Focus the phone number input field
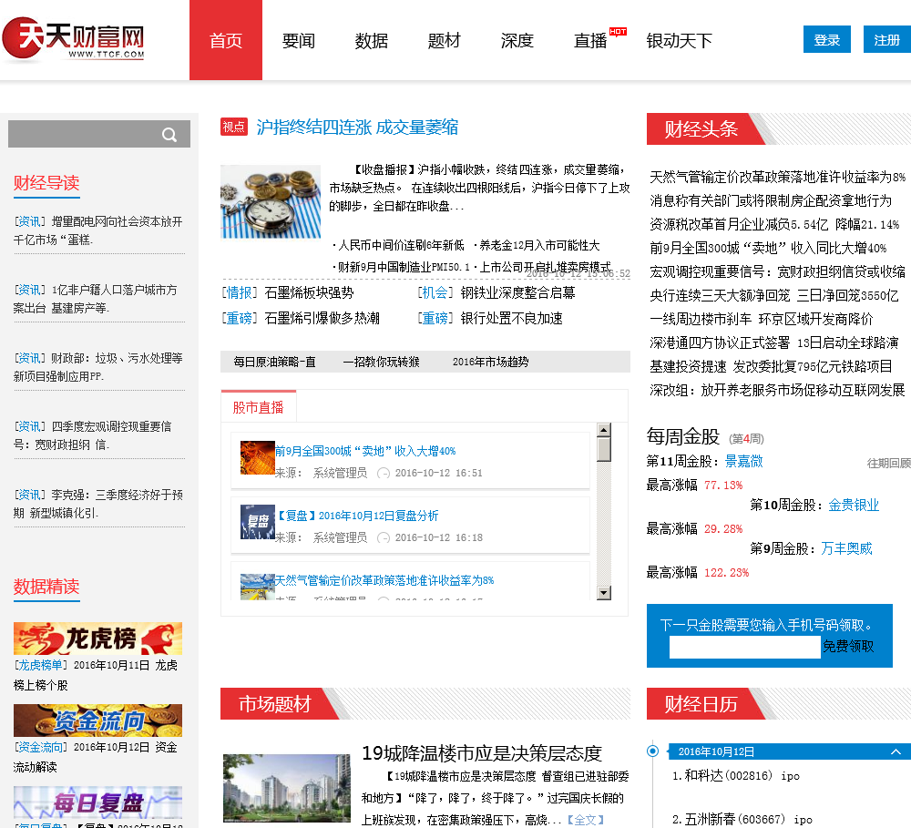 point(744,647)
